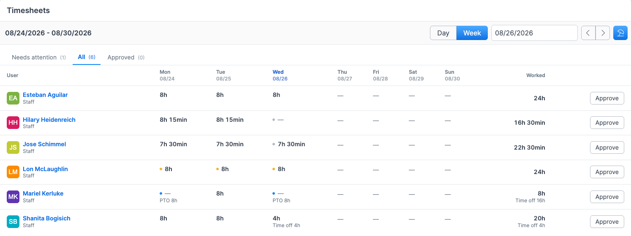Open Mariel Kerluke's profile link

[43, 193]
